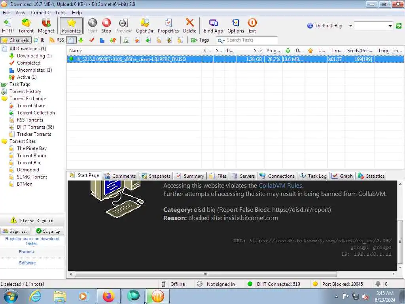
Task: Click the Sign in button
Action: click(x=15, y=231)
